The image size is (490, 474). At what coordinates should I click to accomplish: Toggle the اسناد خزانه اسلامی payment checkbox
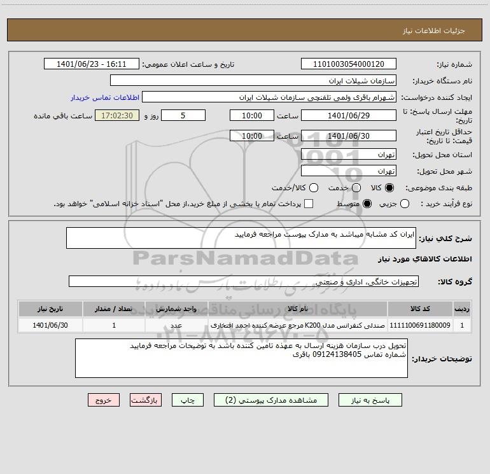coord(309,204)
